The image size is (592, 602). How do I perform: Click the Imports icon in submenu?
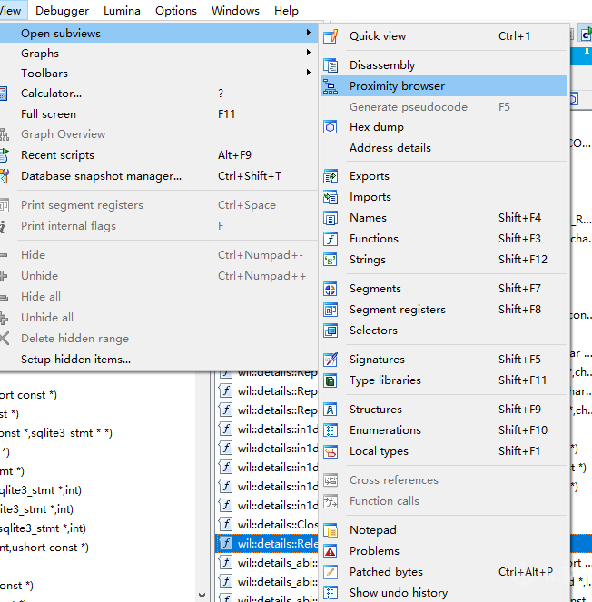pos(331,197)
